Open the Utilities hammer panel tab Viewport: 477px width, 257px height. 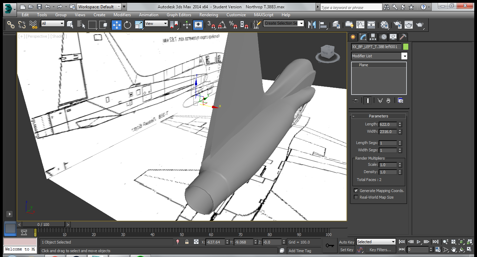point(403,37)
